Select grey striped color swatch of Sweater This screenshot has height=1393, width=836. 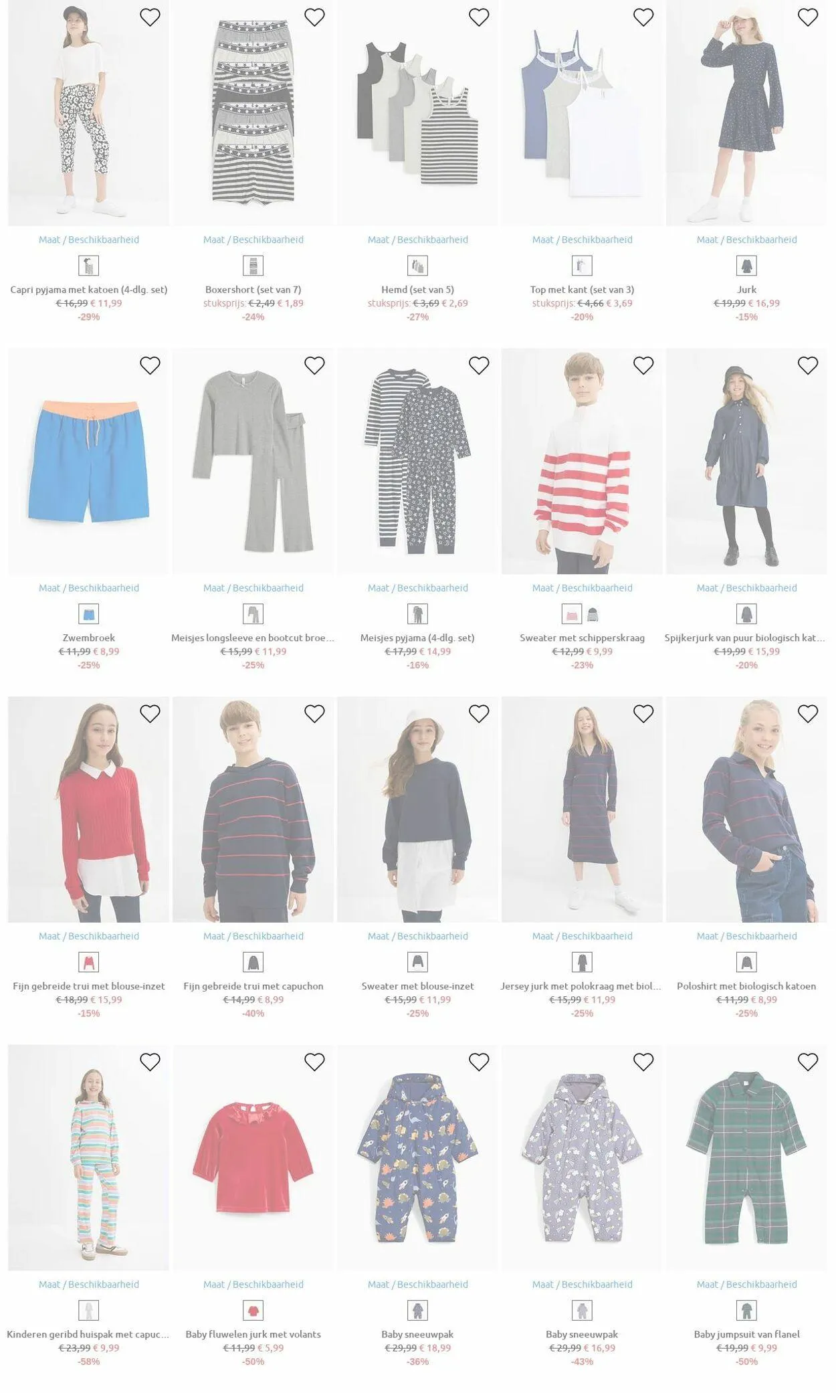pyautogui.click(x=593, y=614)
